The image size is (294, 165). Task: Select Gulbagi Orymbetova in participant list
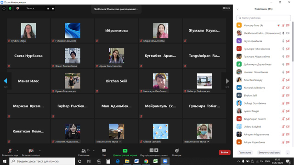point(263,103)
